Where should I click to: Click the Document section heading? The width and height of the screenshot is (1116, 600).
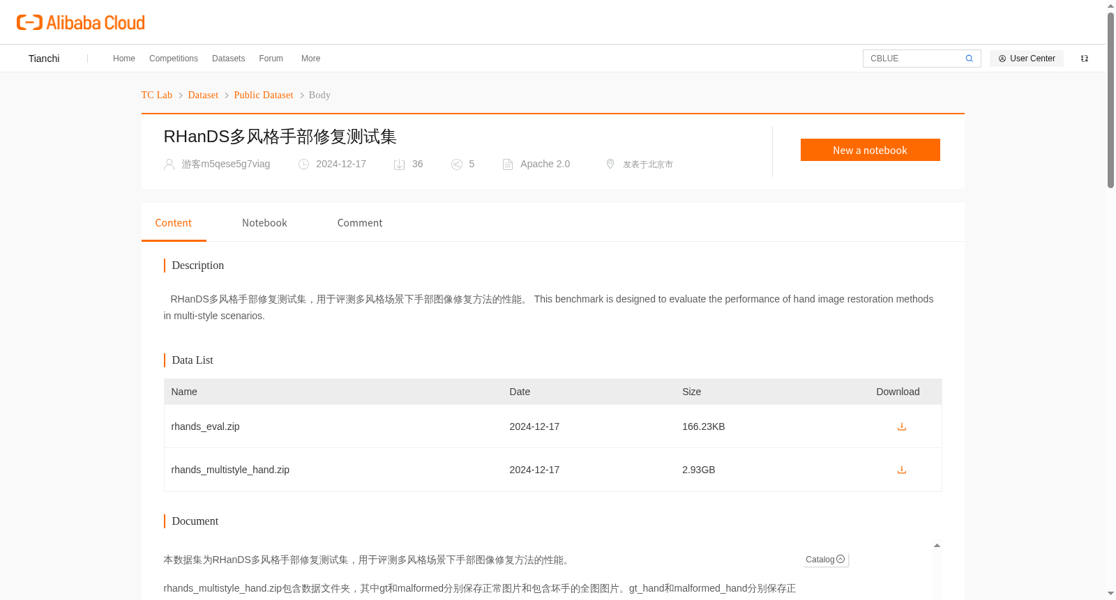click(x=195, y=521)
